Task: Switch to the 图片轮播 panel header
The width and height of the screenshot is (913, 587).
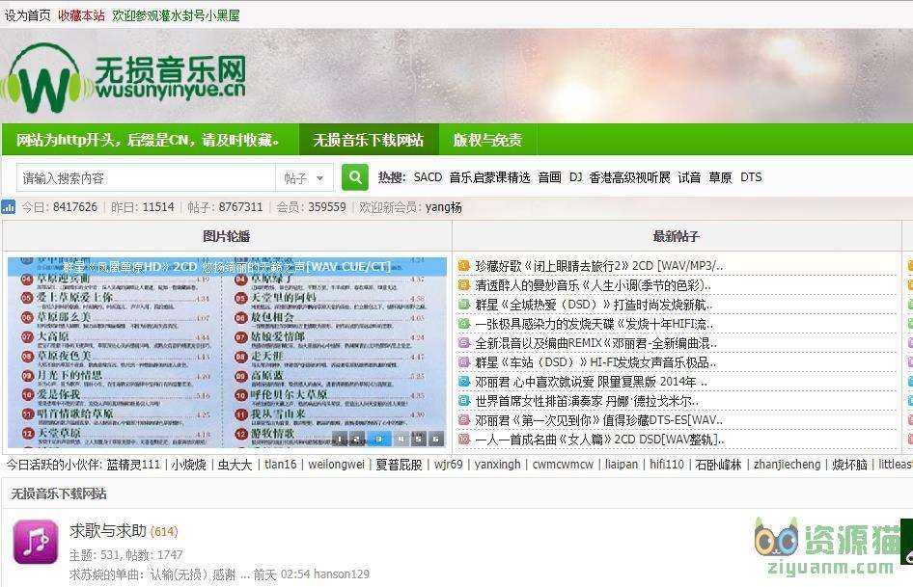Action: 227,236
